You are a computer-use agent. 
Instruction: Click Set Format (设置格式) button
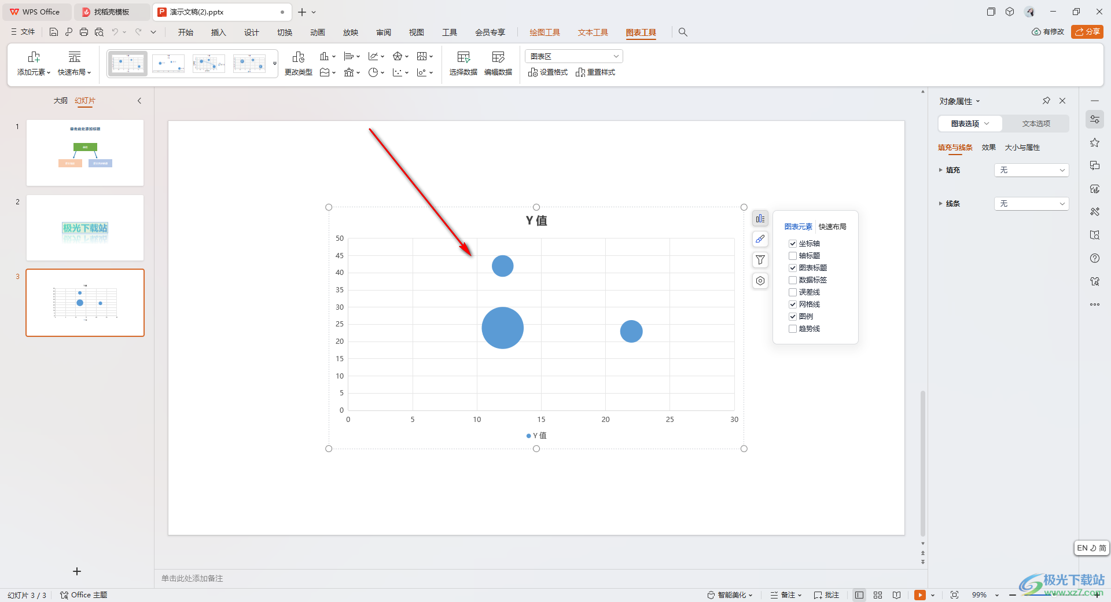547,72
